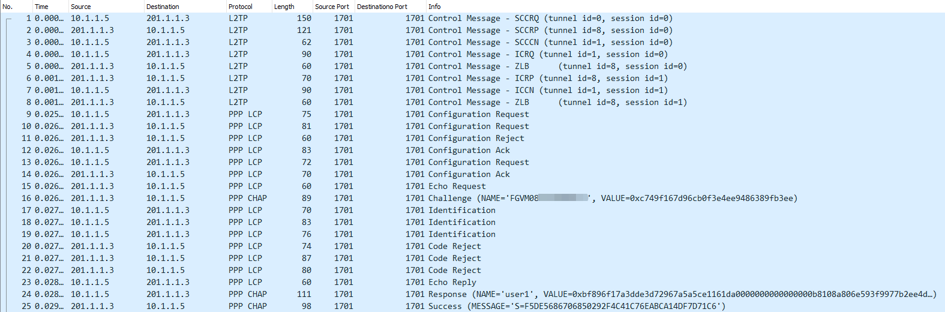Sort by Protocol column header
Screen dimensions: 945x312
pos(240,7)
